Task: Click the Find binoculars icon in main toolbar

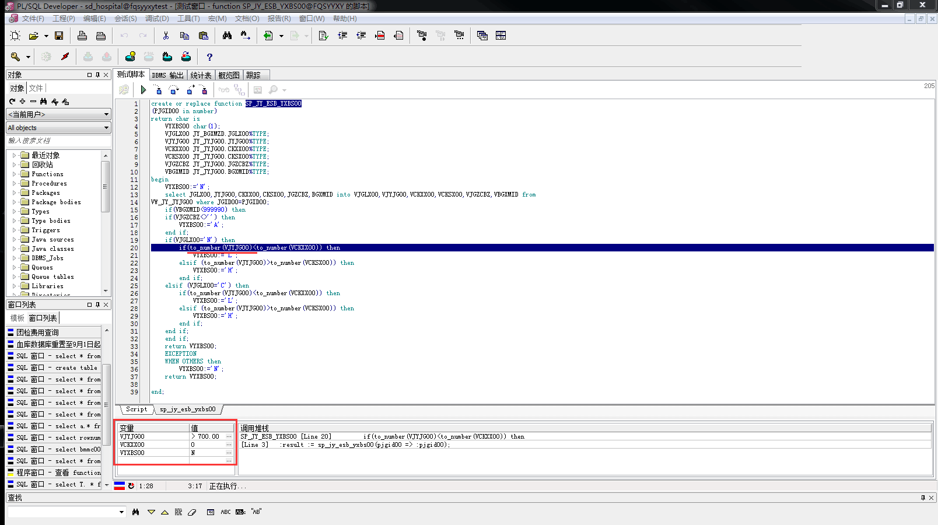Action: 227,36
